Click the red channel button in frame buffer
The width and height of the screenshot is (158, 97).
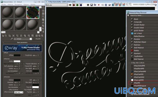74,5
